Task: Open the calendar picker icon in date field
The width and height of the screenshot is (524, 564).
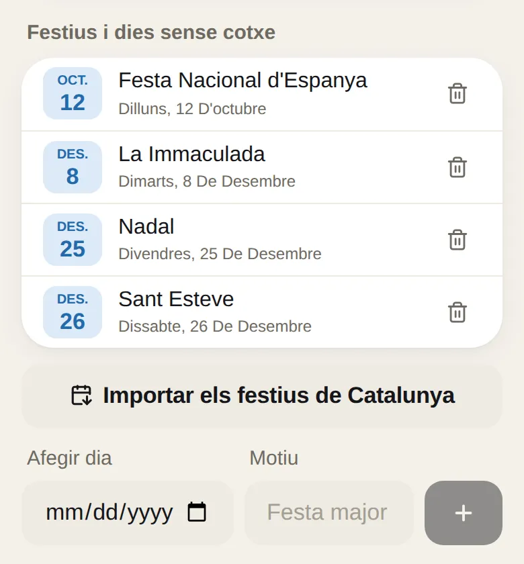Action: pyautogui.click(x=197, y=512)
